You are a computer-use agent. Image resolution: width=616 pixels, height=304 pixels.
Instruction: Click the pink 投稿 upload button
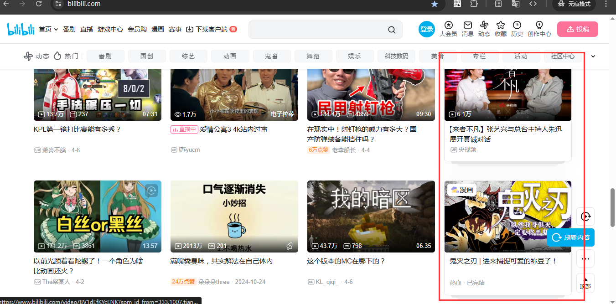pos(577,29)
